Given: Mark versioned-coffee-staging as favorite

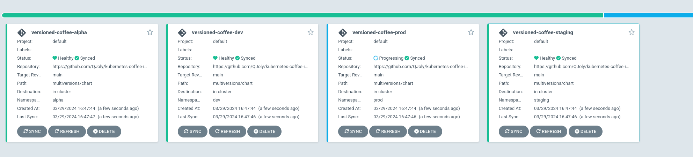Looking at the screenshot, I should 632,32.
